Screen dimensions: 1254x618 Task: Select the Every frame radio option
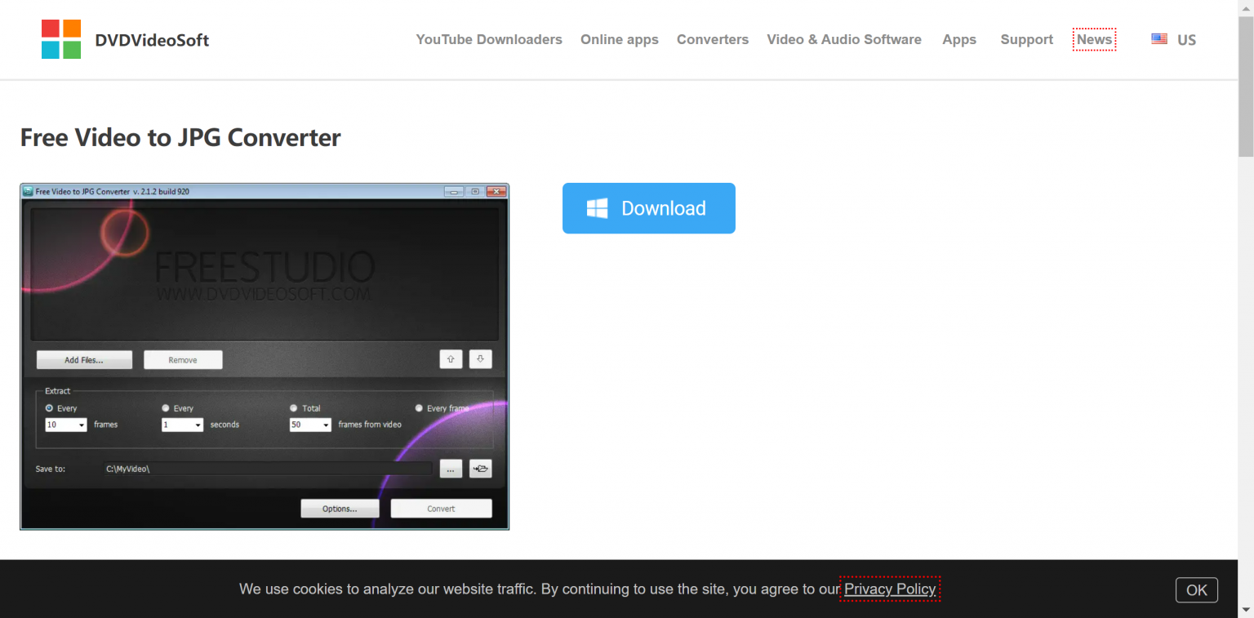[x=420, y=408]
